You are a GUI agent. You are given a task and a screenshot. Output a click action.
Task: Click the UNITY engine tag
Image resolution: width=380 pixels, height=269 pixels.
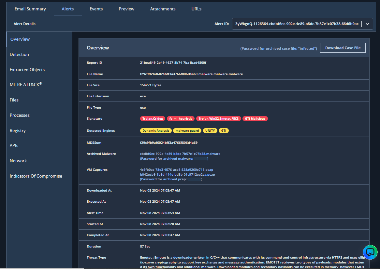pos(210,131)
